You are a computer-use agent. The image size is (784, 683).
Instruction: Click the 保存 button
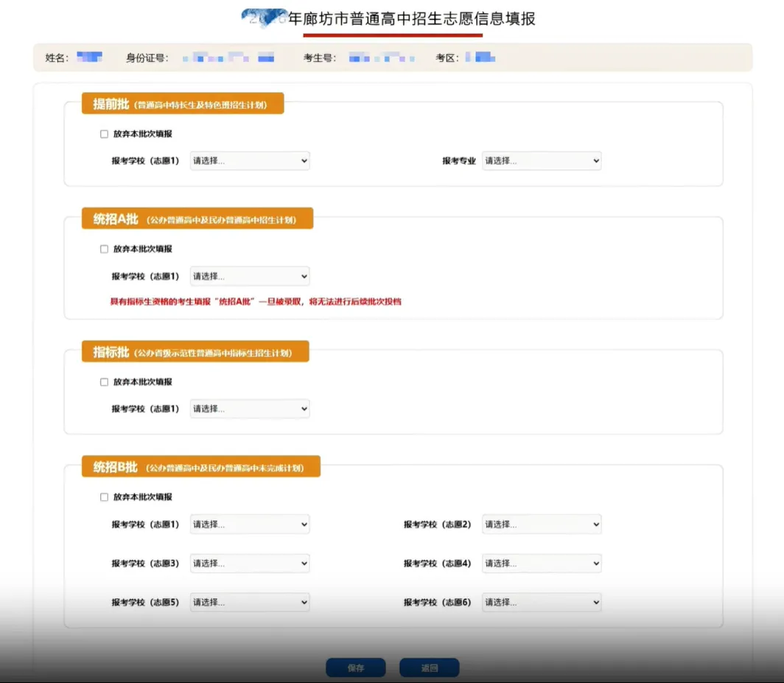coord(355,668)
